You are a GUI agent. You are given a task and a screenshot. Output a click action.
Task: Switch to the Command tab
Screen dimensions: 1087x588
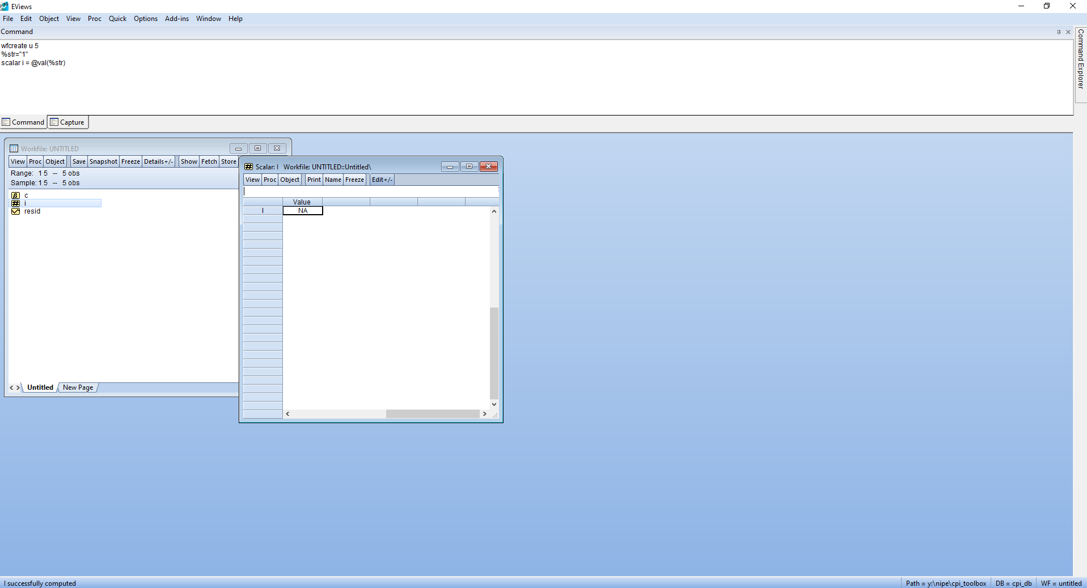pyautogui.click(x=23, y=122)
